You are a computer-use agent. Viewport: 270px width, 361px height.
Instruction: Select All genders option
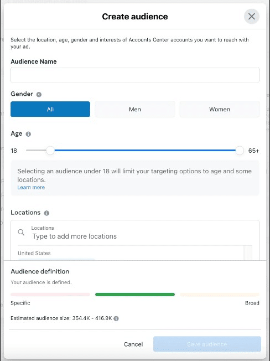(x=50, y=109)
